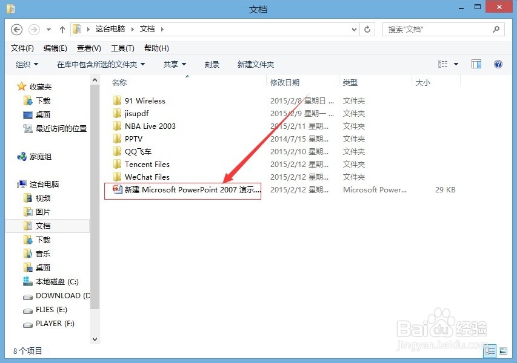The height and width of the screenshot is (363, 517).
Task: Select the QQ飞车 folder icon
Action: 117,152
